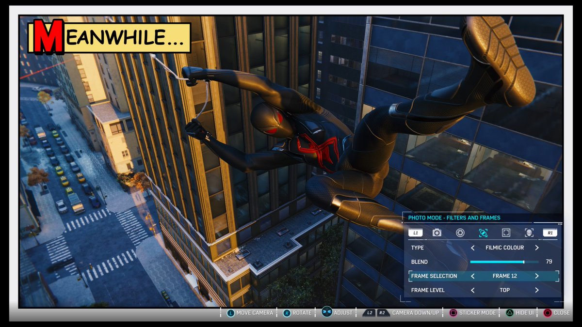Click the R stick Rotate icon
The image size is (582, 327).
pyautogui.click(x=287, y=313)
